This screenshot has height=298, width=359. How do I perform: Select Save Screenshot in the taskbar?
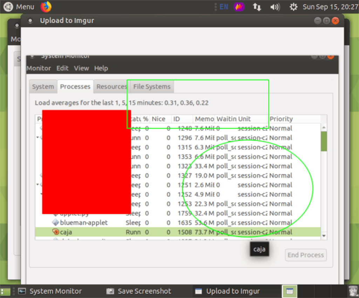[140, 291]
